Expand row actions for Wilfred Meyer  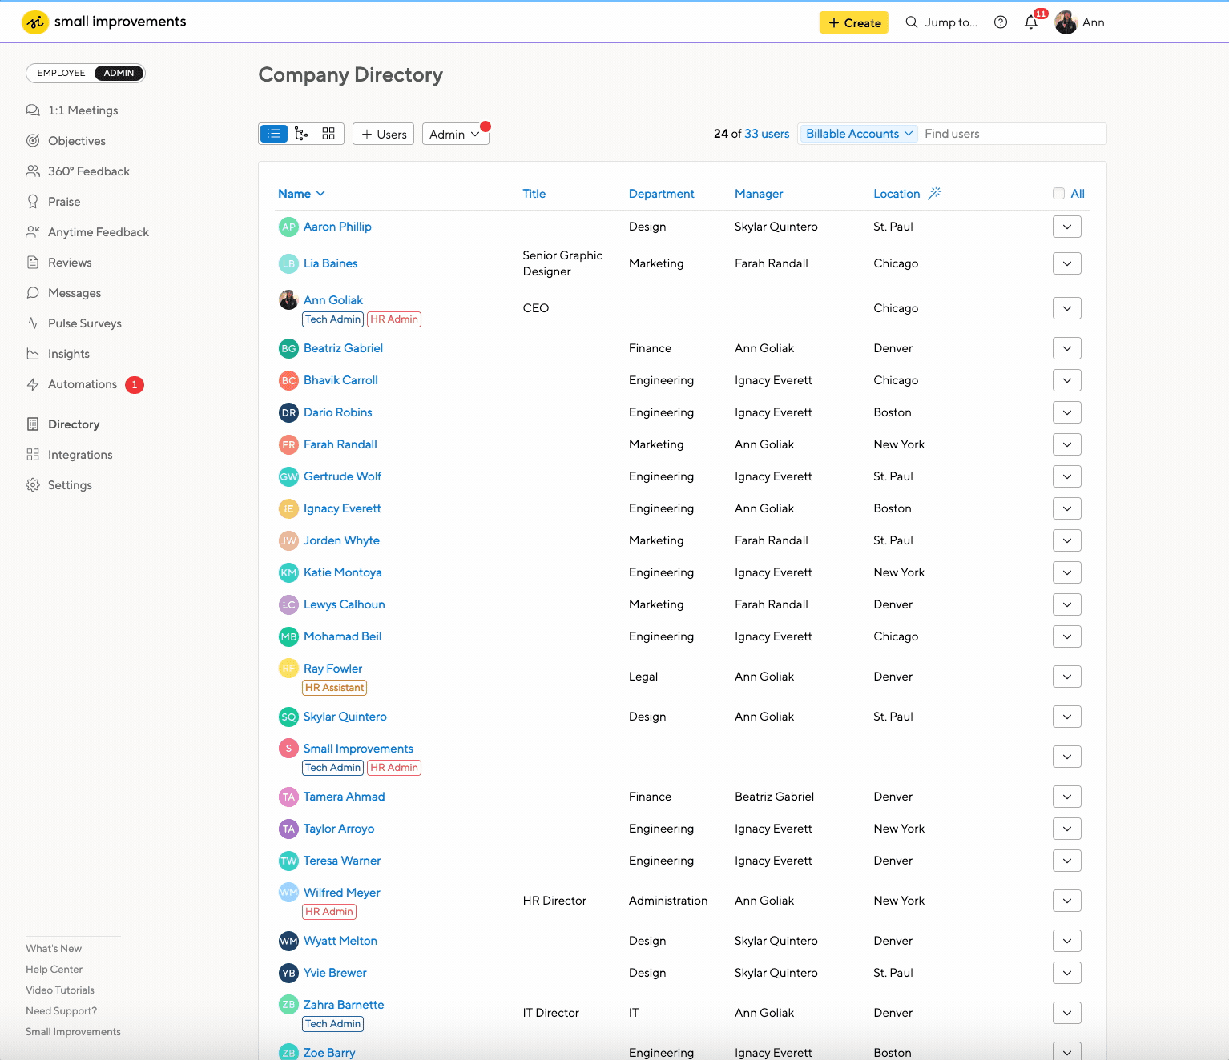pos(1067,901)
